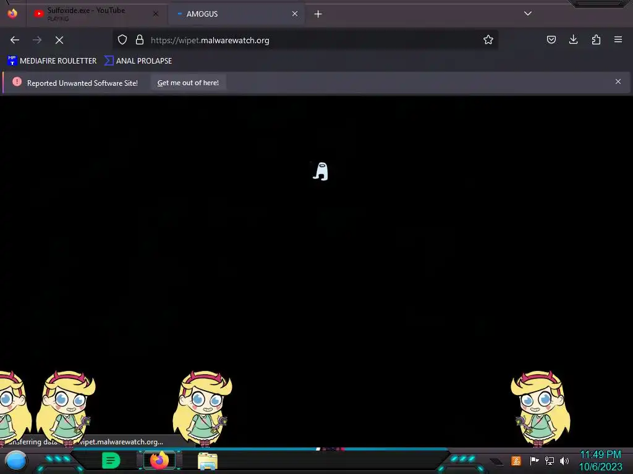Open the Firefox application menu
This screenshot has width=633, height=474.
pos(618,39)
